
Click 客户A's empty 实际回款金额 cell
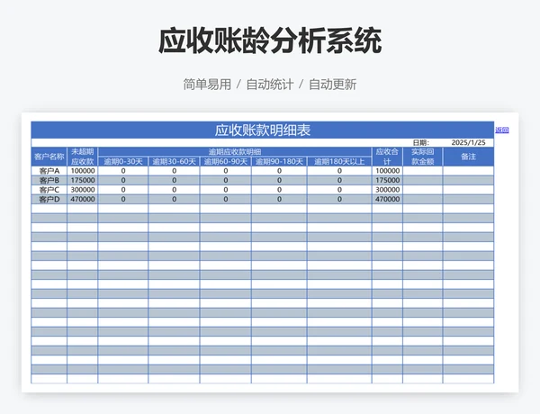pos(423,171)
